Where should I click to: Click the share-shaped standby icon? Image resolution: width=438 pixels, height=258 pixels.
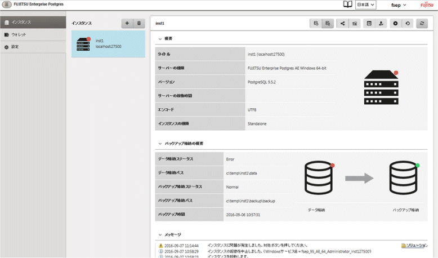click(x=342, y=24)
